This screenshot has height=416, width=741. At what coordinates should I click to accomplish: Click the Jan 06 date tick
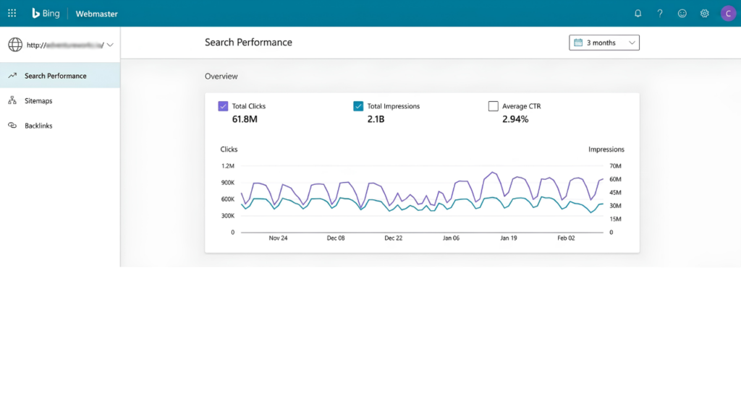pyautogui.click(x=451, y=238)
